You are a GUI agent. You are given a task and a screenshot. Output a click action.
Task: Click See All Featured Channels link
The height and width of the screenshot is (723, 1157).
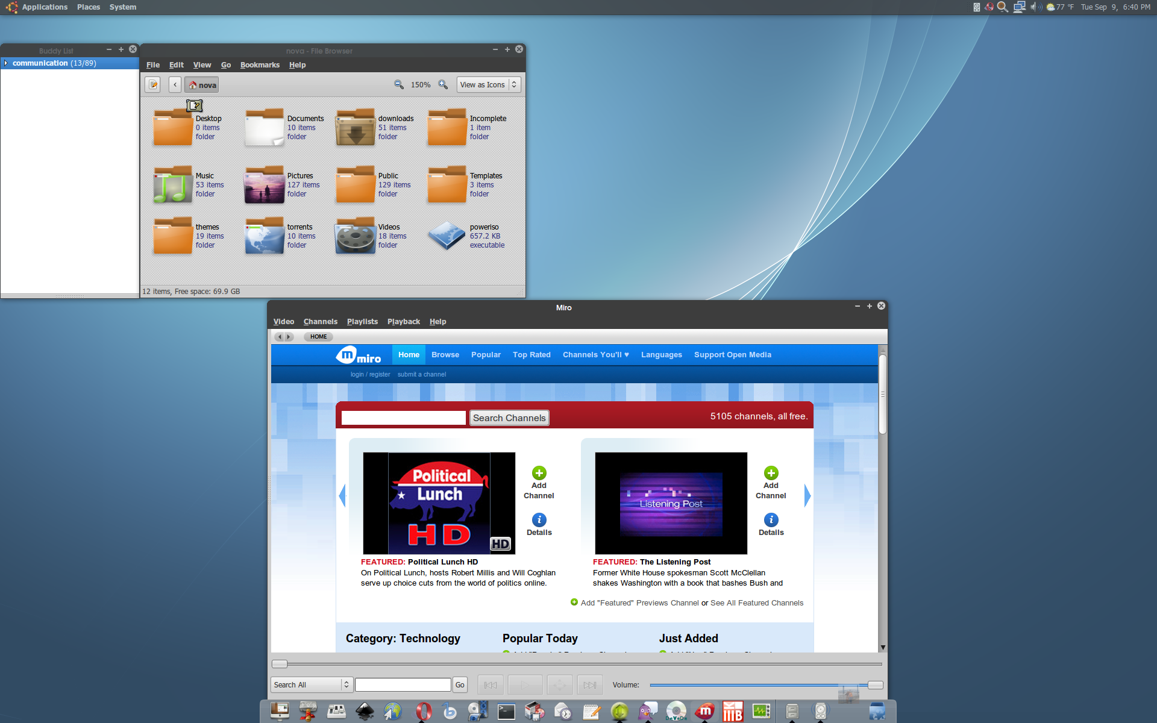click(756, 603)
